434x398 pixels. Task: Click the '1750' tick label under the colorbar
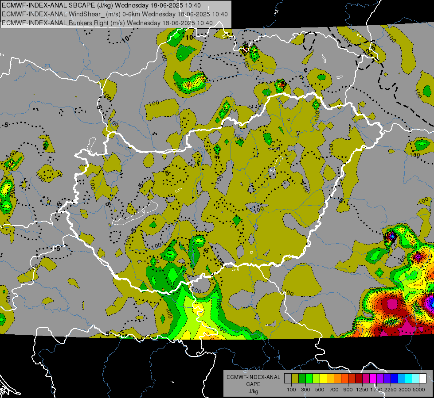tap(376, 390)
